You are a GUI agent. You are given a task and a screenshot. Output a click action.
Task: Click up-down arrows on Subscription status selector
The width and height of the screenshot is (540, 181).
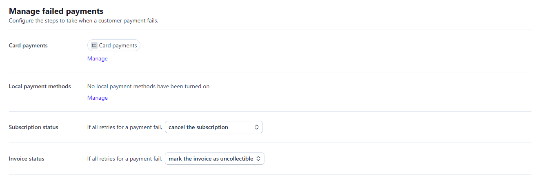point(257,127)
